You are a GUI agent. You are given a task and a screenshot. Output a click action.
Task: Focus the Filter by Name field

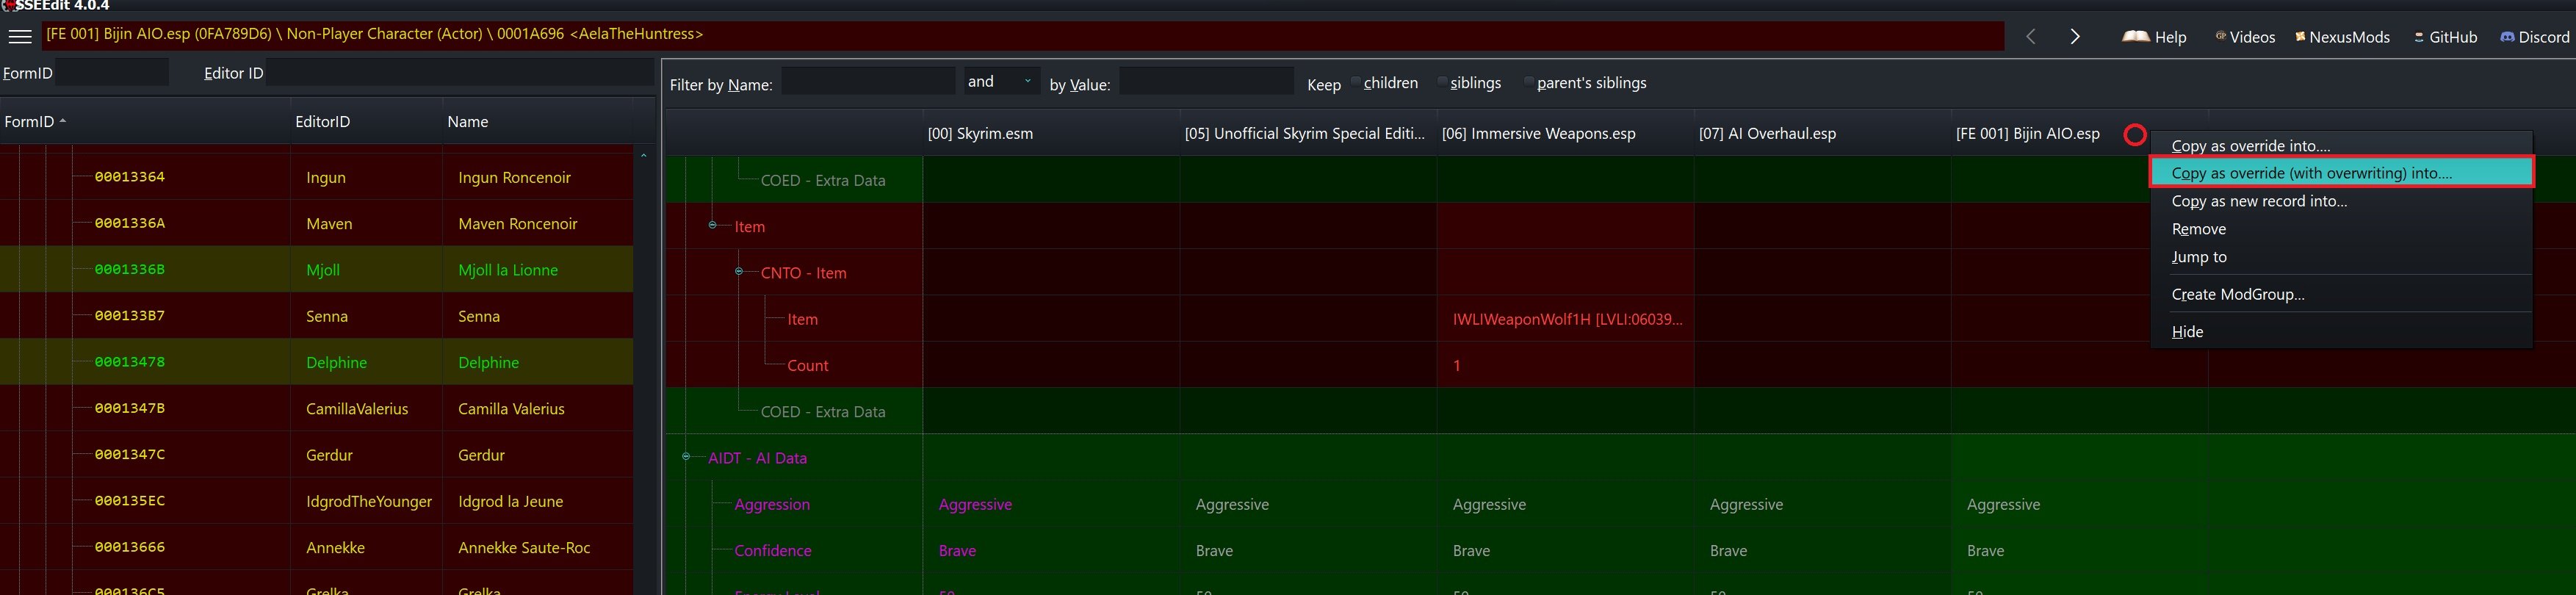(868, 81)
